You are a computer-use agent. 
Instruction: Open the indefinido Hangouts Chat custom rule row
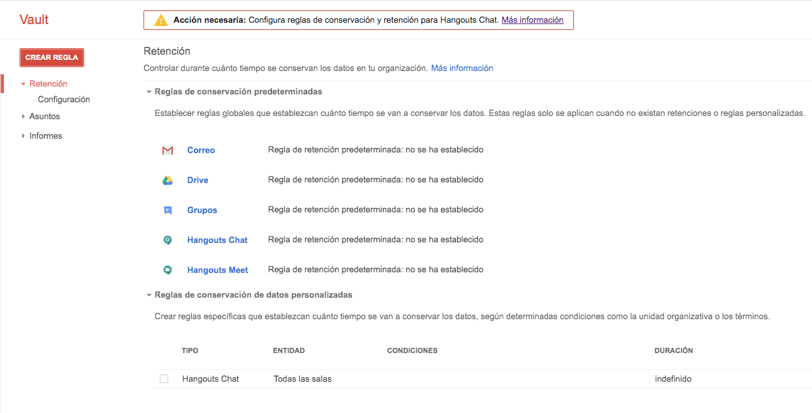672,379
